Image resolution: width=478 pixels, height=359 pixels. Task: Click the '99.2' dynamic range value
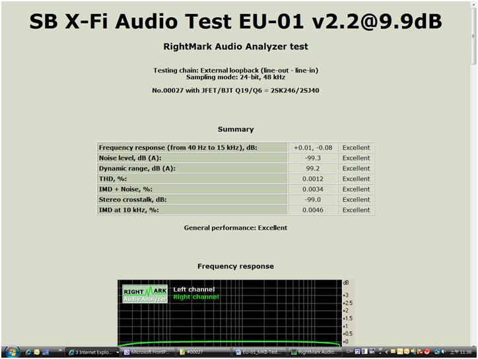pyautogui.click(x=313, y=168)
